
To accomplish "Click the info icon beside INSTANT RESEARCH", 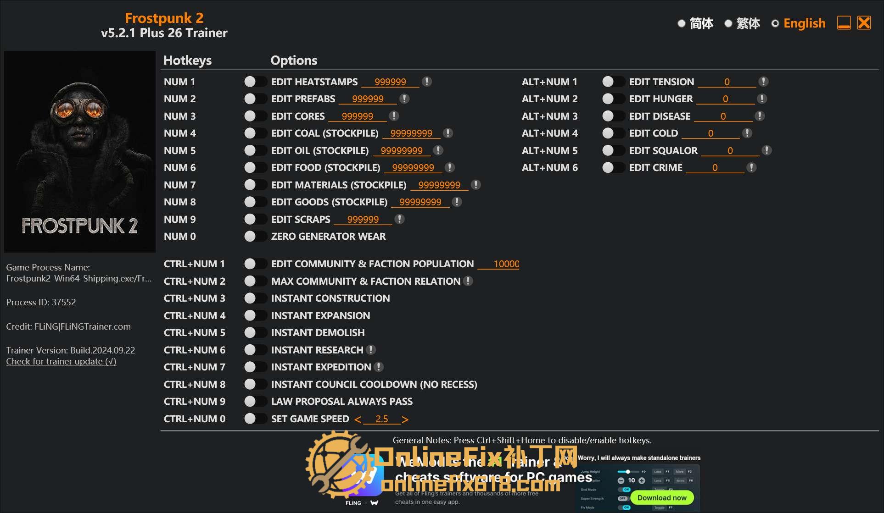I will (x=371, y=350).
